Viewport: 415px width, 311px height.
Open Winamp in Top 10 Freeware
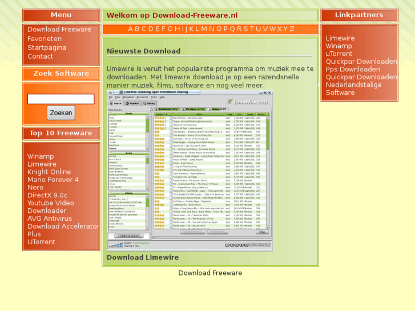[x=41, y=156]
